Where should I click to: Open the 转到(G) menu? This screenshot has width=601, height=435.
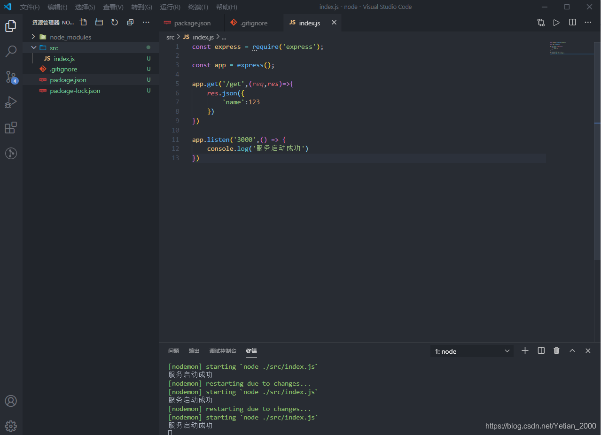(141, 7)
